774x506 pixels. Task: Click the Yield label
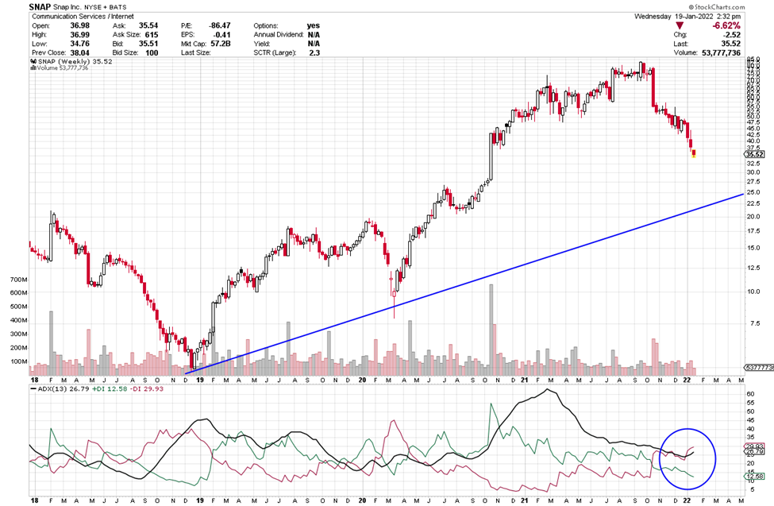coord(262,44)
